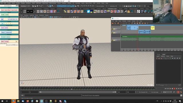
Task: Open the notification center icon
Action: [x=180, y=101]
